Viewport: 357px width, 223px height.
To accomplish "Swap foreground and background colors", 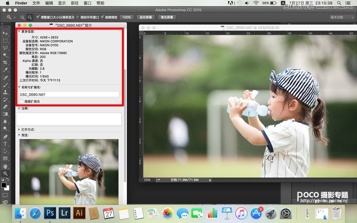I will (x=8, y=180).
